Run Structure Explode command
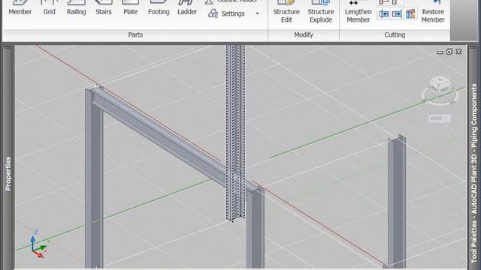This screenshot has height=270, width=481. pyautogui.click(x=321, y=12)
